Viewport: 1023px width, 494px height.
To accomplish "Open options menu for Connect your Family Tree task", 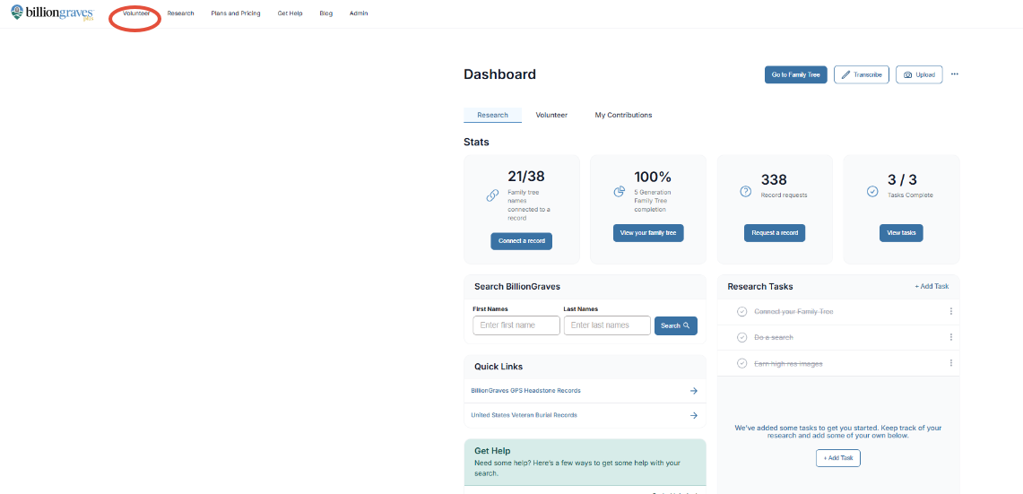I will point(950,311).
